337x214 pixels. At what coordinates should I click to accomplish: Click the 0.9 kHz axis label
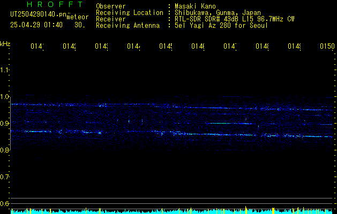pos(4,124)
